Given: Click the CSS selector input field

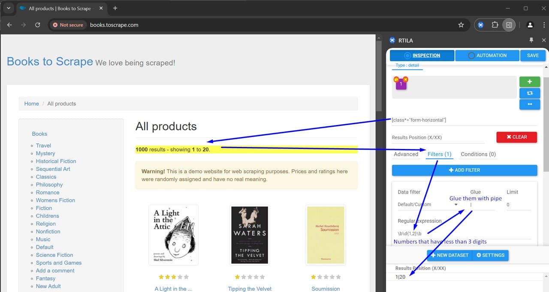Looking at the screenshot, I should click(465, 120).
